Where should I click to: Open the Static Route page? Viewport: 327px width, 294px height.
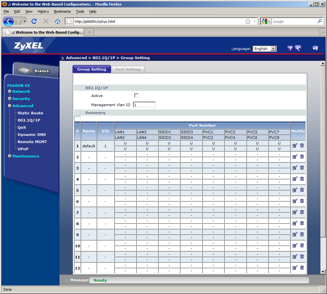[30, 113]
